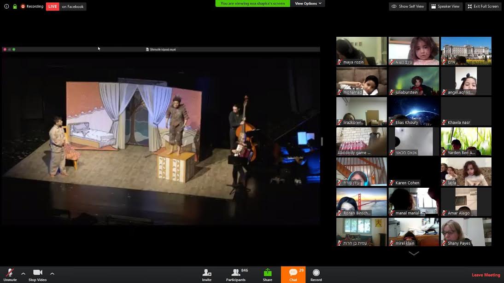Click the muted mic icon on Karen Cohen
Image resolution: width=504 pixels, height=283 pixels.
click(x=392, y=183)
